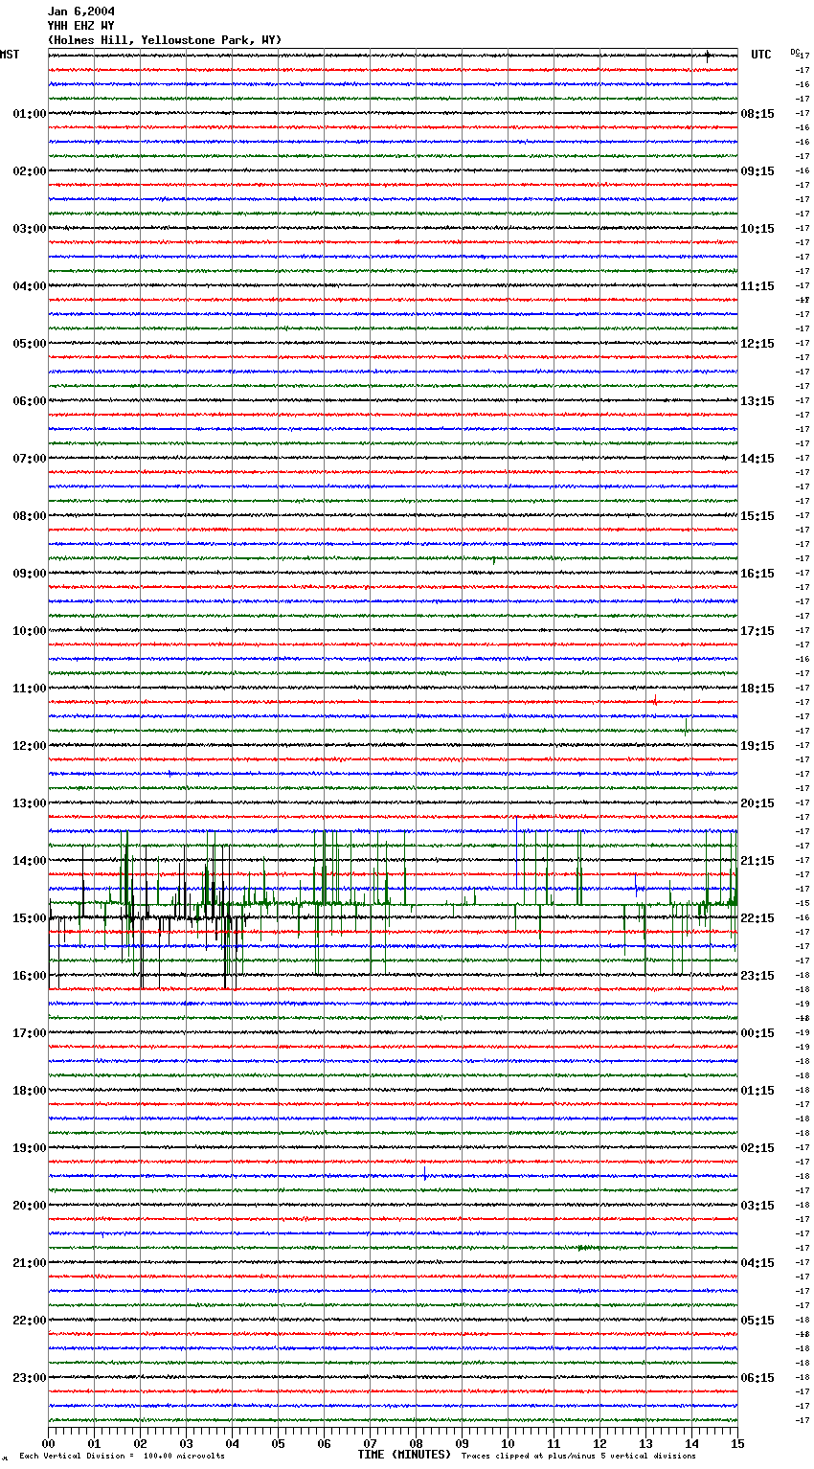The width and height of the screenshot is (814, 1469).
Task: Click the "09:00" MST hour label
Action: pyautogui.click(x=30, y=574)
